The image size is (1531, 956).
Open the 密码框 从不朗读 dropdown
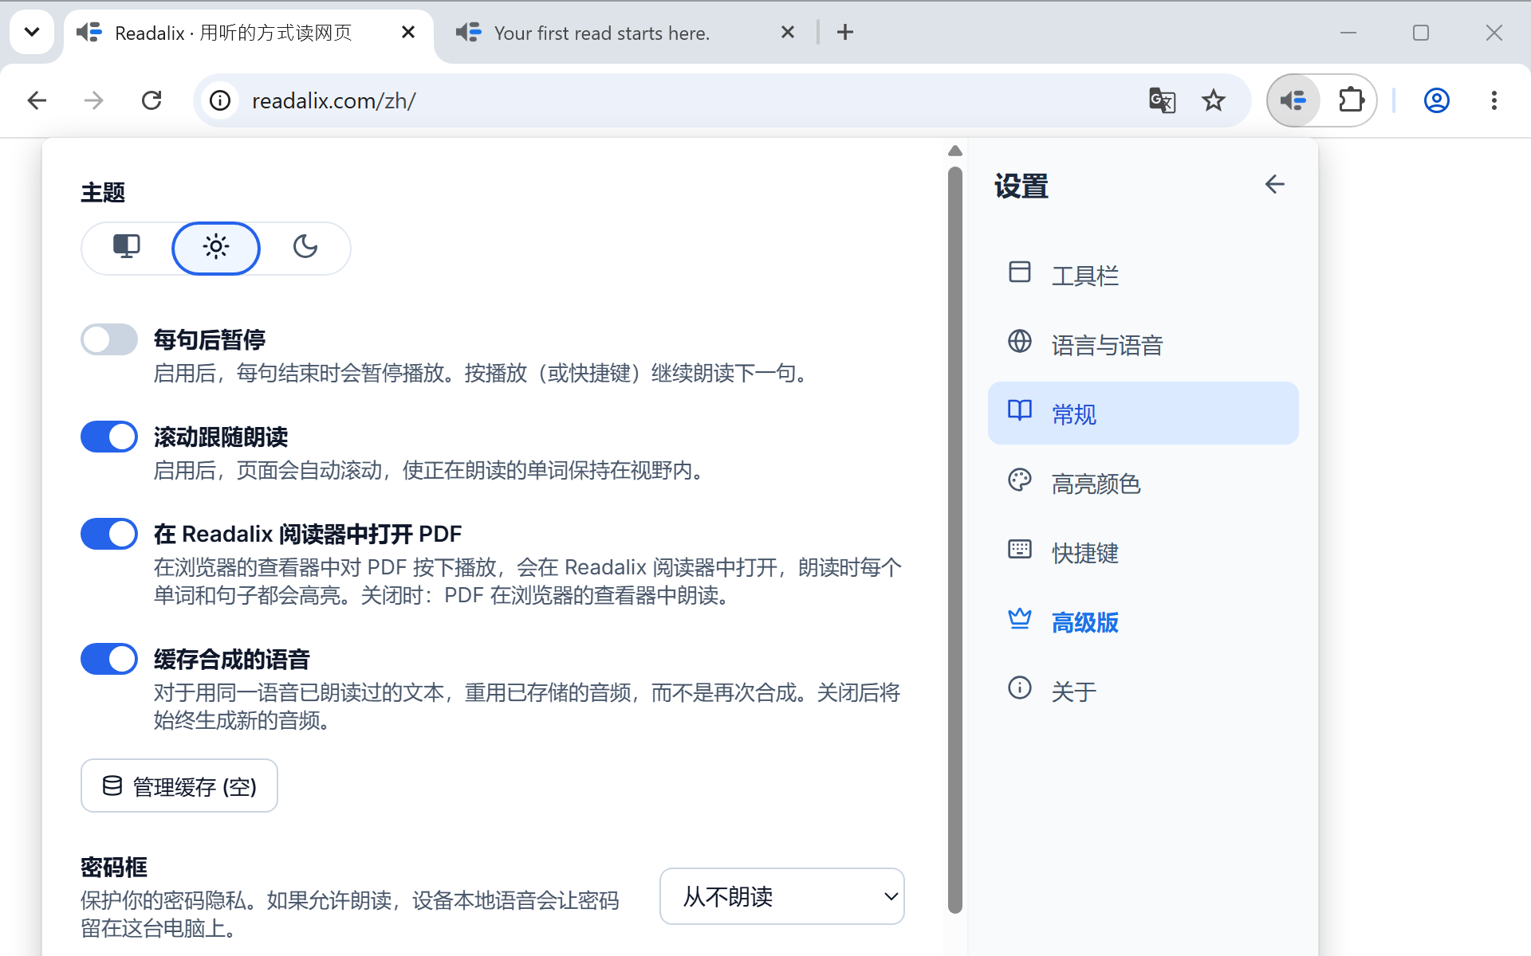(781, 896)
